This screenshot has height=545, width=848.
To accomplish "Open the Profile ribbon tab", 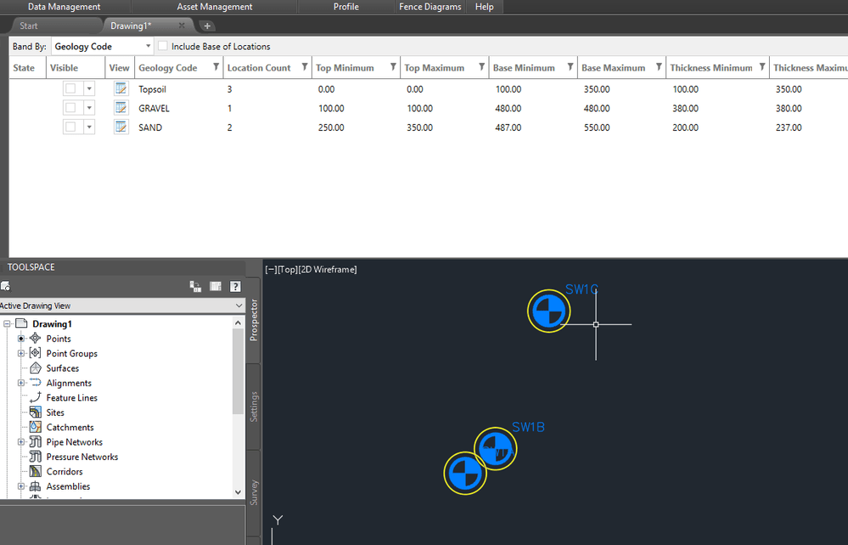I will click(x=346, y=7).
